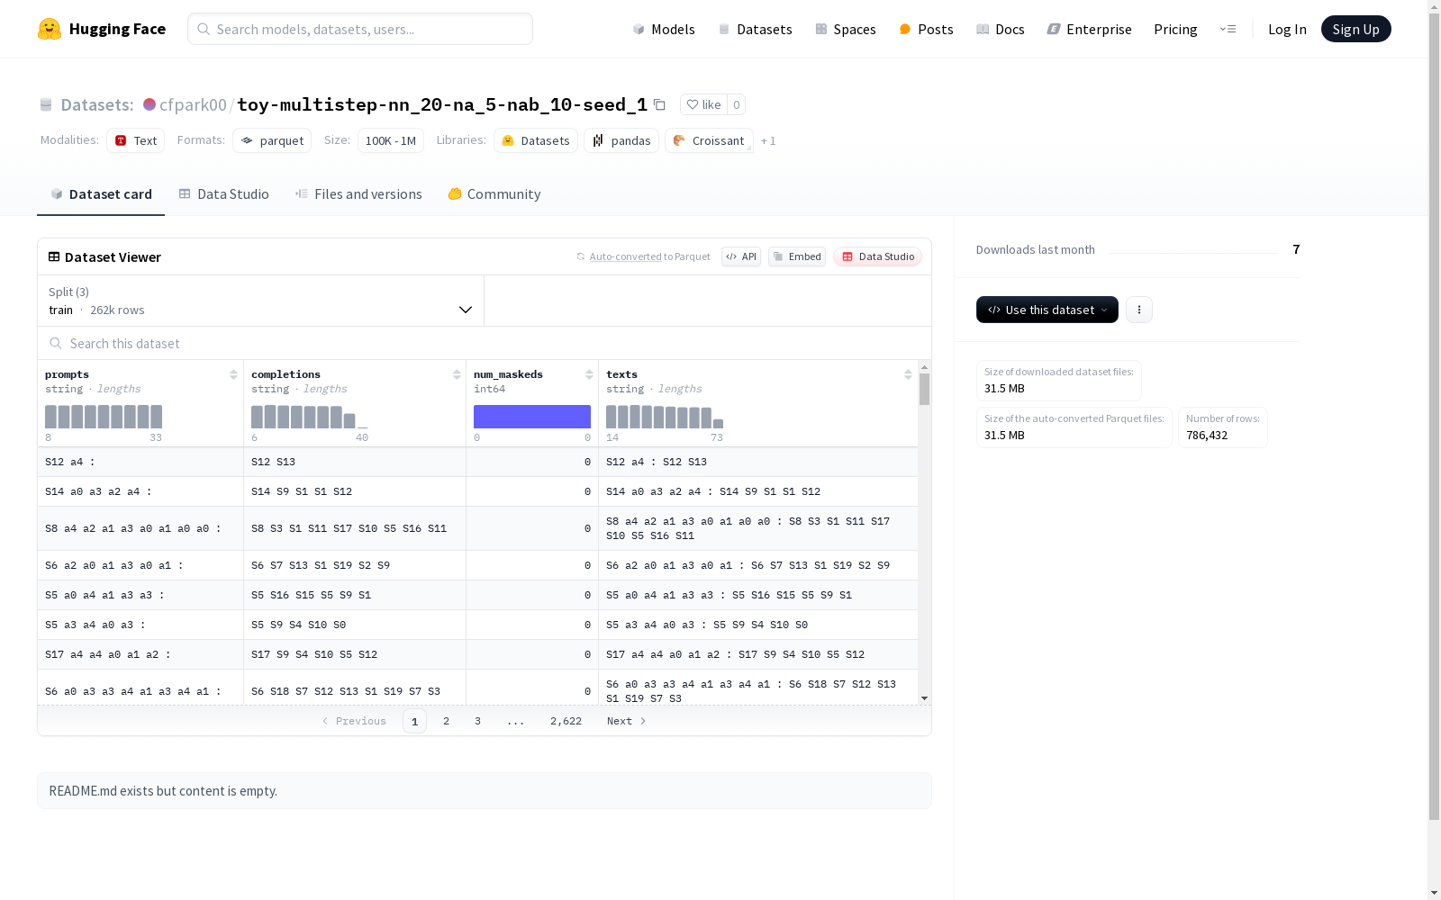
Task: Sort the texts column
Action: 908,374
